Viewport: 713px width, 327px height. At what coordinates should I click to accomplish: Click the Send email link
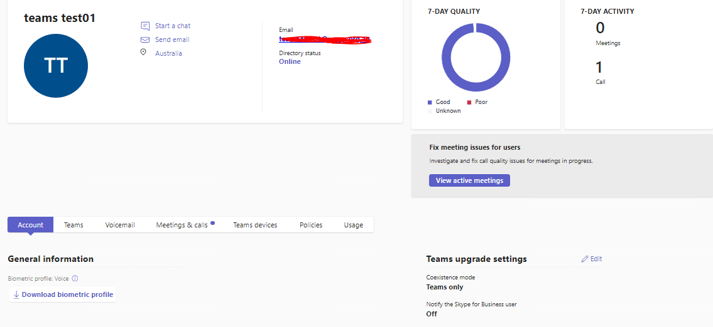172,39
